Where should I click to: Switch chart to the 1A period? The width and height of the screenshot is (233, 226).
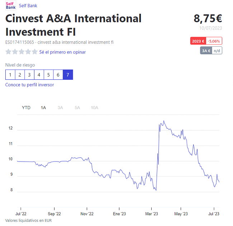(43, 107)
